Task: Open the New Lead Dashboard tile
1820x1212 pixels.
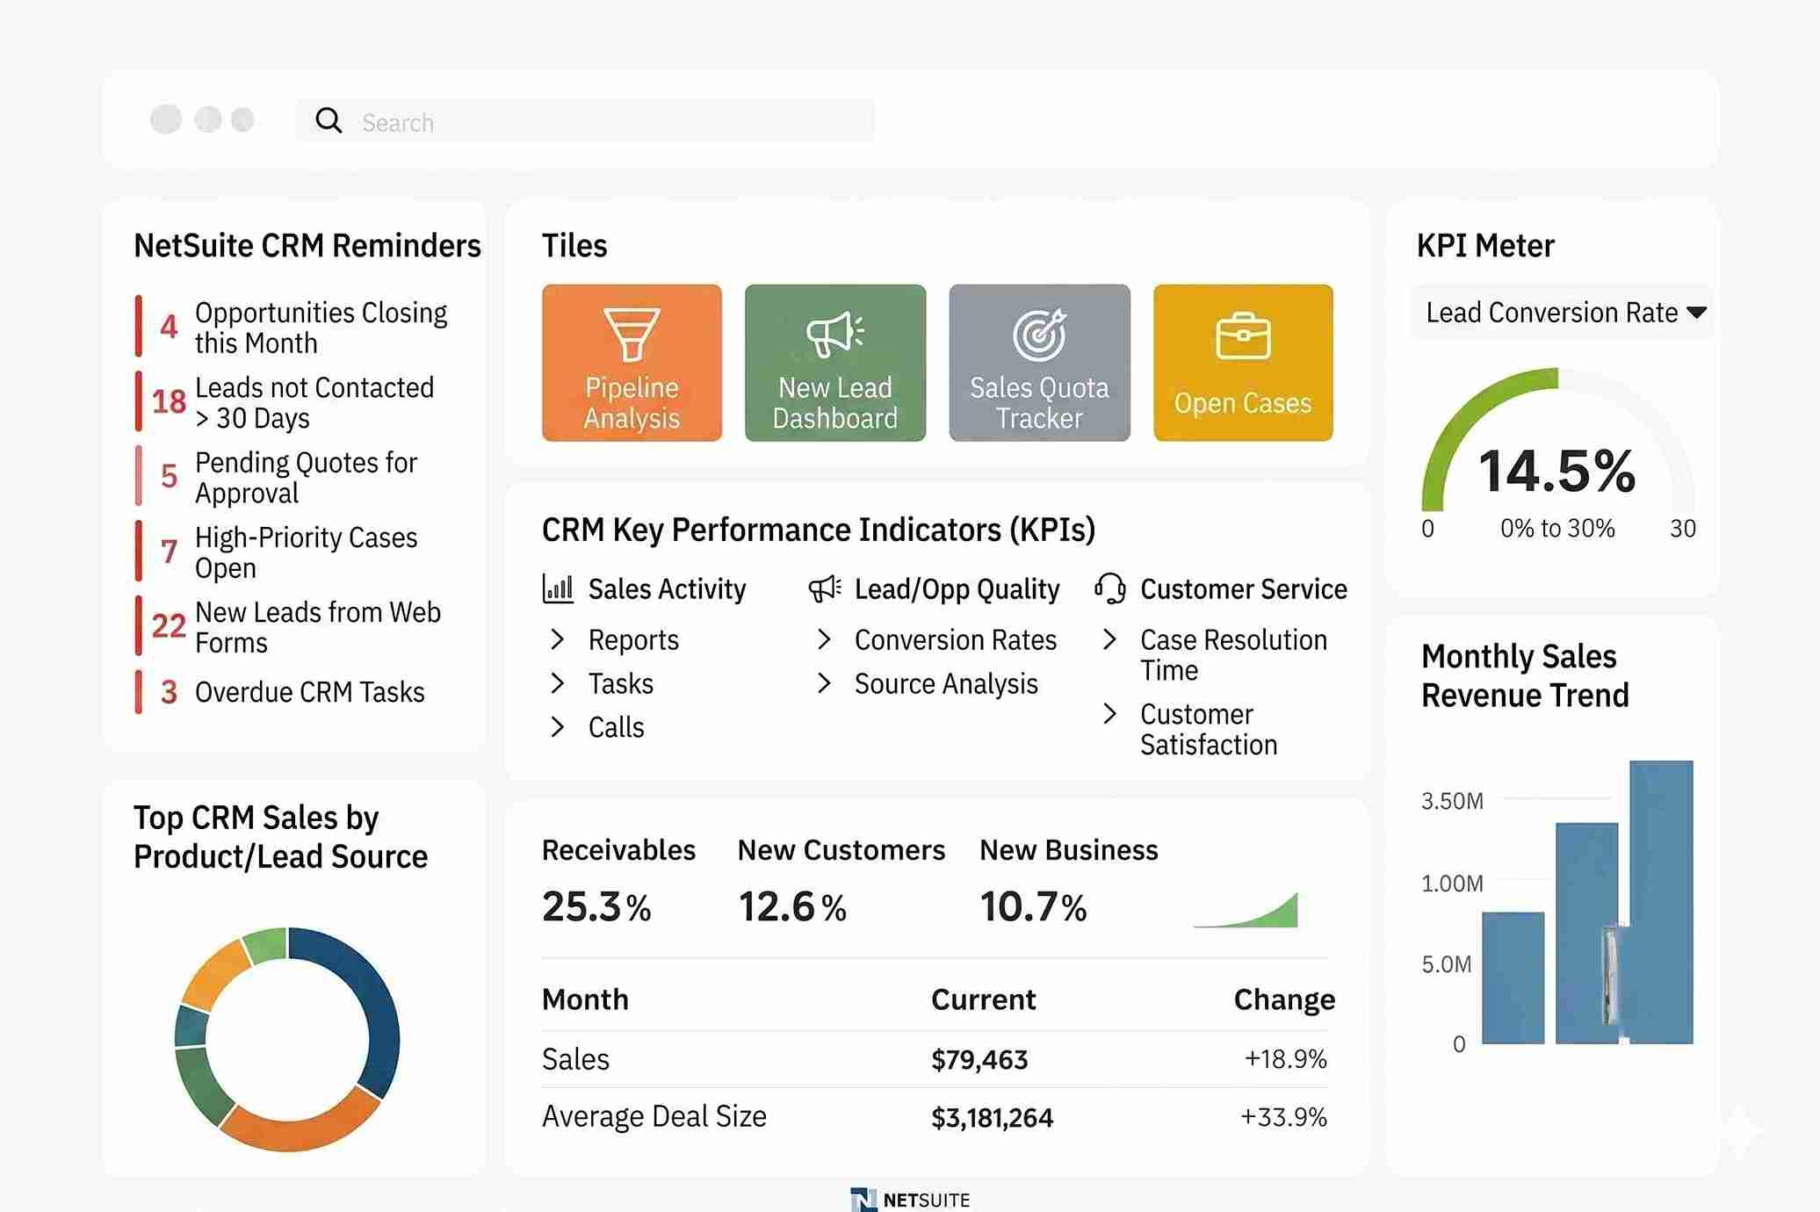Action: [x=835, y=363]
